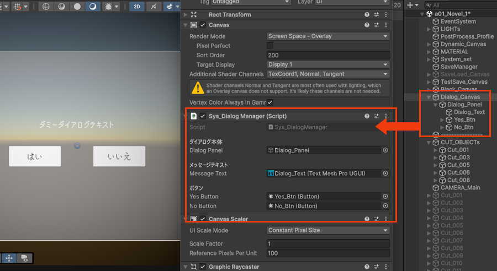Select Dialog_Panel in the hierarchy
Viewport: 497px width, 271px height.
[x=464, y=105]
